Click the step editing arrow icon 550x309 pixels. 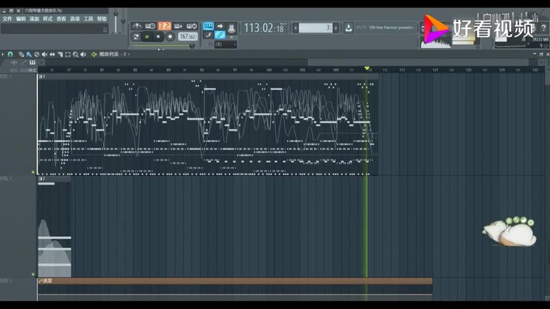(x=220, y=26)
